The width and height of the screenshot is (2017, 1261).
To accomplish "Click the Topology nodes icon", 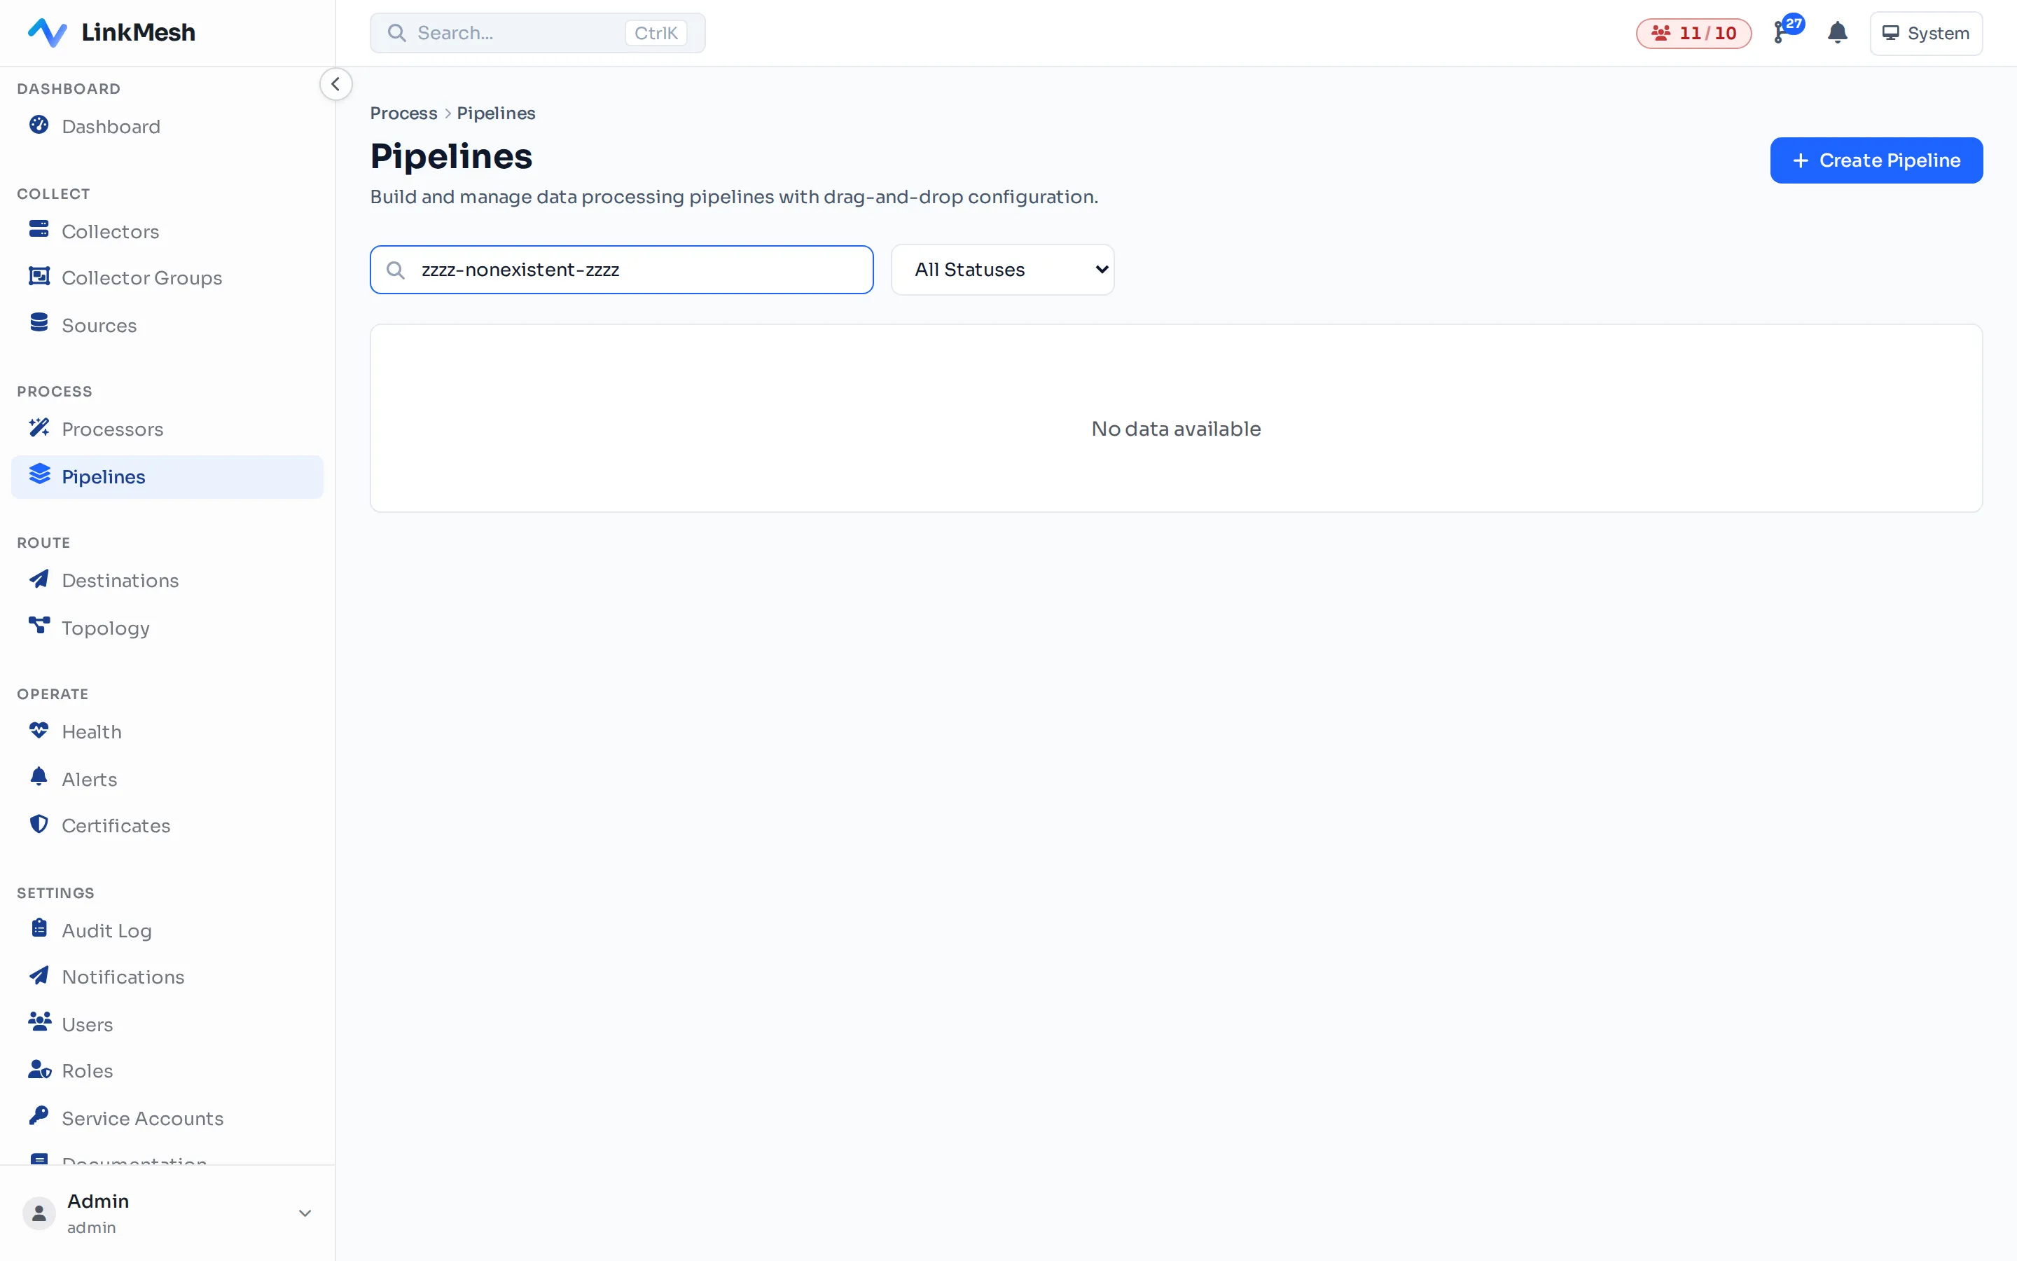I will (39, 626).
